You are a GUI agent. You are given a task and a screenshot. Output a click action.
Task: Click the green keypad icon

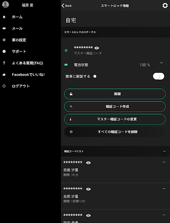click(66, 51)
